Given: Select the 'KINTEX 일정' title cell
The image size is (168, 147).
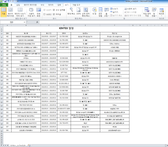Looking at the screenshot, I should pos(66,28).
